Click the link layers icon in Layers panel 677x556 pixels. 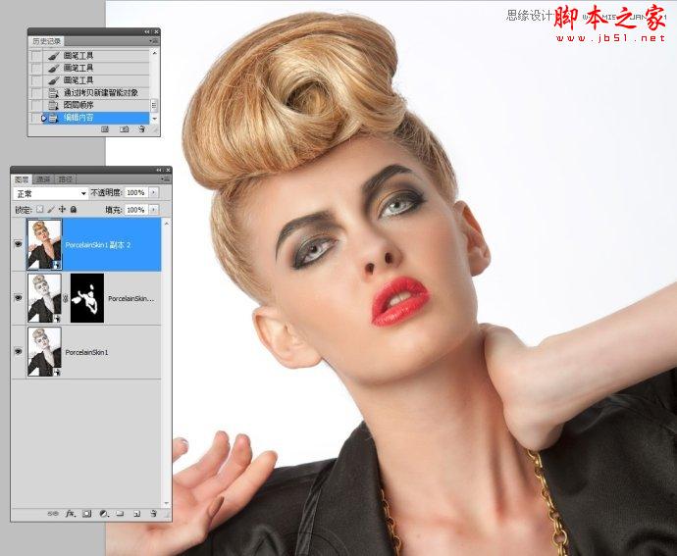[x=53, y=513]
